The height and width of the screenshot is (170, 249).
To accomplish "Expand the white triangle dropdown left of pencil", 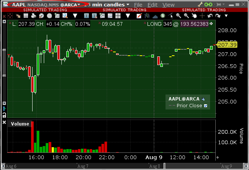I will (x=128, y=16).
